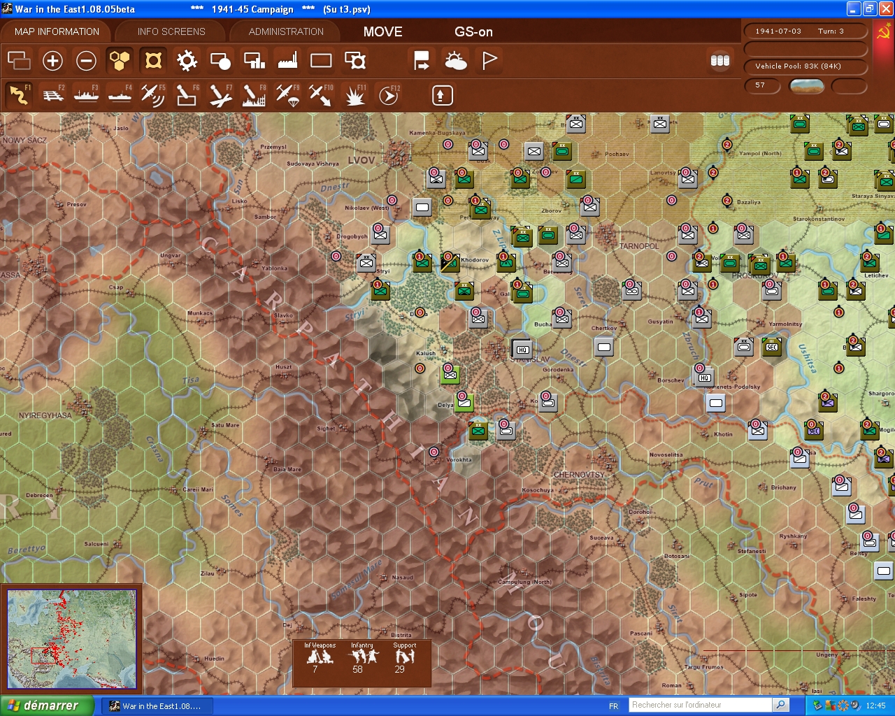Toggle the rectangle-with-circle map overlay
Viewport: 895px width, 716px height.
[x=220, y=61]
